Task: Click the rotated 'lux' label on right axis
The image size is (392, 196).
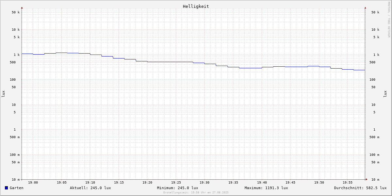Action: (385, 94)
